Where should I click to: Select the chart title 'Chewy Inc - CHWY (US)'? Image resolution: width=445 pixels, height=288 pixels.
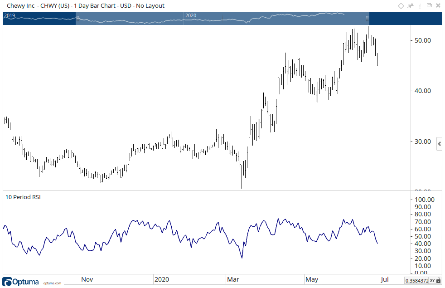tap(38, 6)
